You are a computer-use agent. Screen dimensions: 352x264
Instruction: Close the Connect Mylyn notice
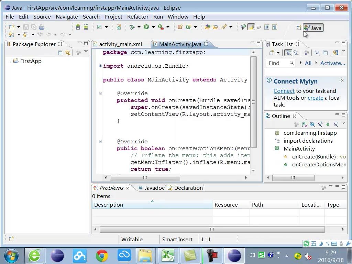342,80
